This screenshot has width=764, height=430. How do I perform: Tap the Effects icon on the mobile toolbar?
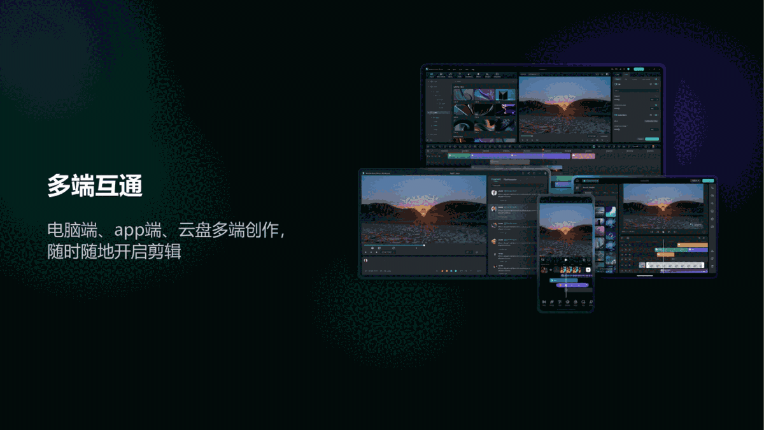point(576,302)
